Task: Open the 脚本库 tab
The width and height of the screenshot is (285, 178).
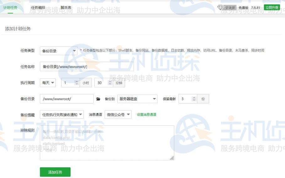Action: point(66,7)
